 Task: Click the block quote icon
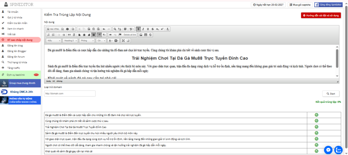pos(69,35)
